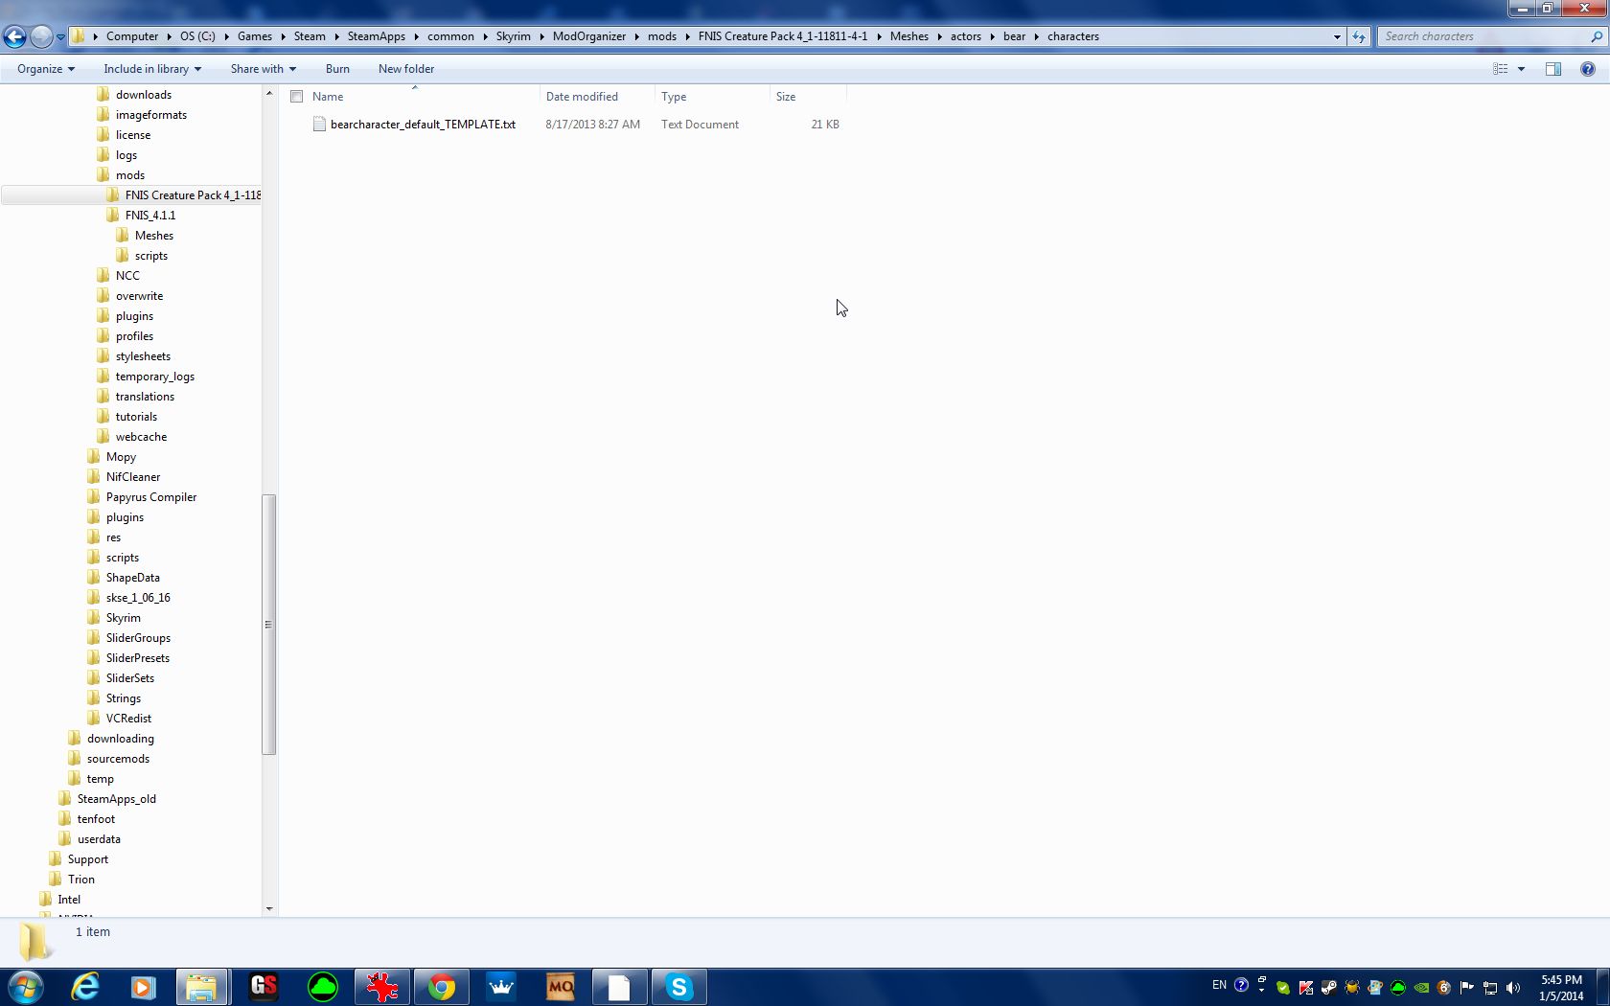Select bearcharacter_default_TEMPLATE.txt file
This screenshot has height=1006, width=1610.
[x=423, y=125]
